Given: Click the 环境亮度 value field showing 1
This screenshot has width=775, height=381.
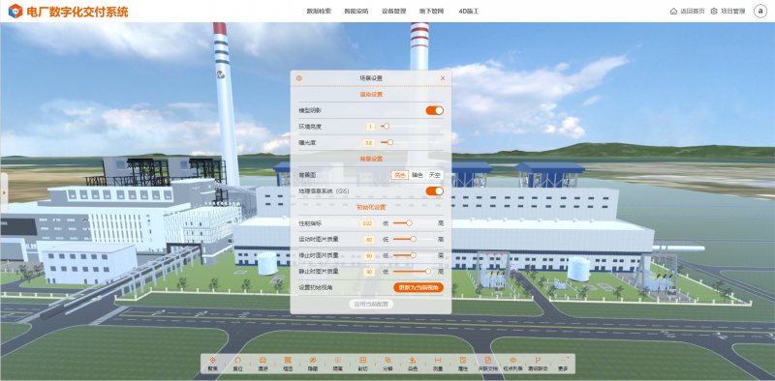Looking at the screenshot, I should [x=370, y=127].
